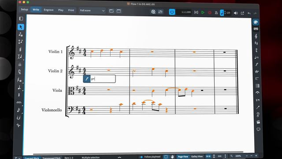Select the dotted note tool
The width and height of the screenshot is (282, 159).
pyautogui.click(x=19, y=87)
